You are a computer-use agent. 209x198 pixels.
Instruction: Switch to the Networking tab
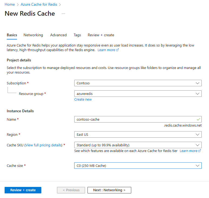coord(33,35)
